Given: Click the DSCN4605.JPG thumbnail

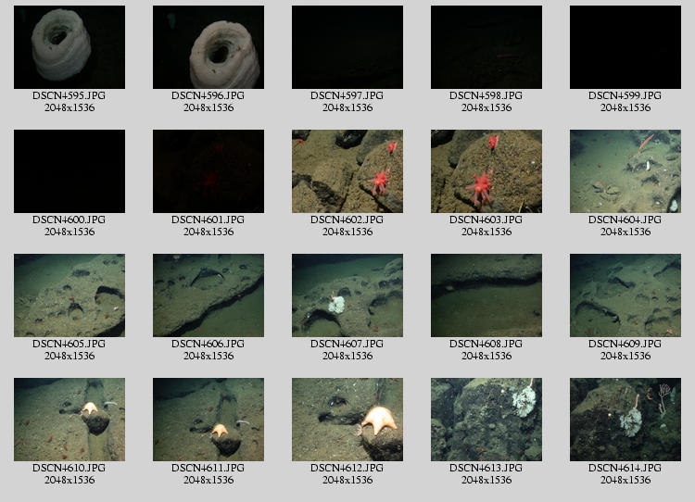Looking at the screenshot, I should [69, 295].
